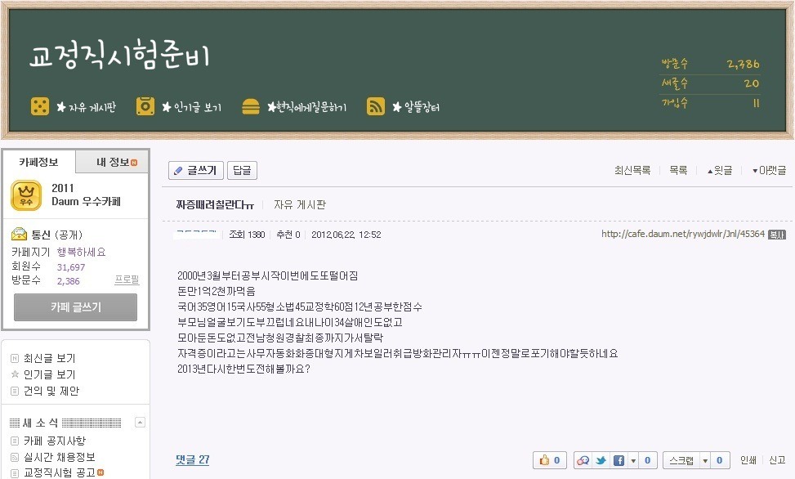795x479 pixels.
Task: Expand the Facebook share dropdown arrow
Action: point(632,460)
